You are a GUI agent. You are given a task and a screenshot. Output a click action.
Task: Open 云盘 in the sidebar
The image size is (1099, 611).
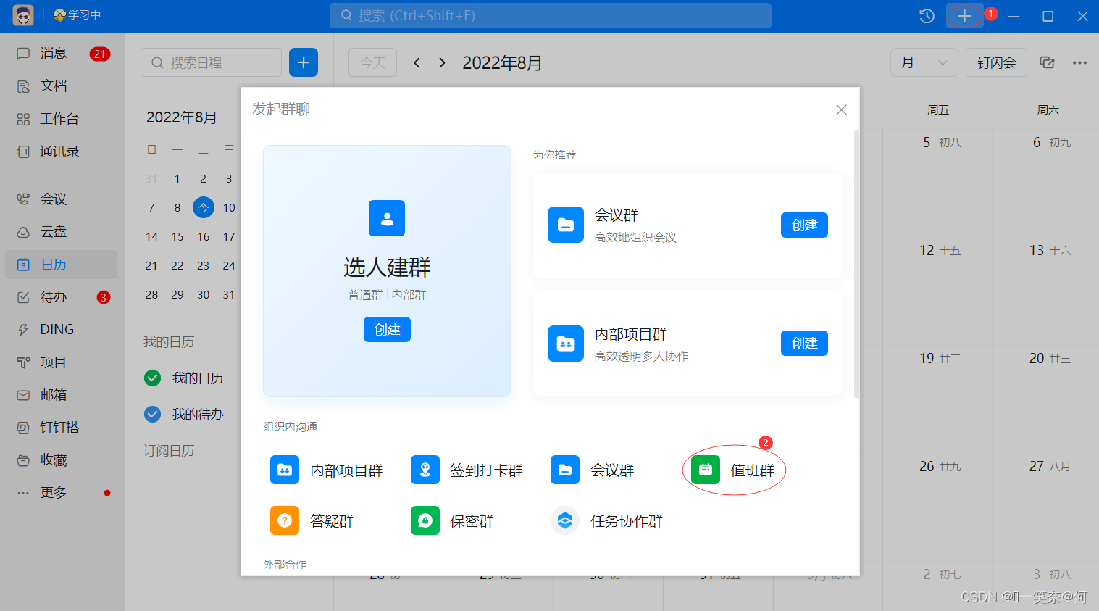[x=62, y=232]
